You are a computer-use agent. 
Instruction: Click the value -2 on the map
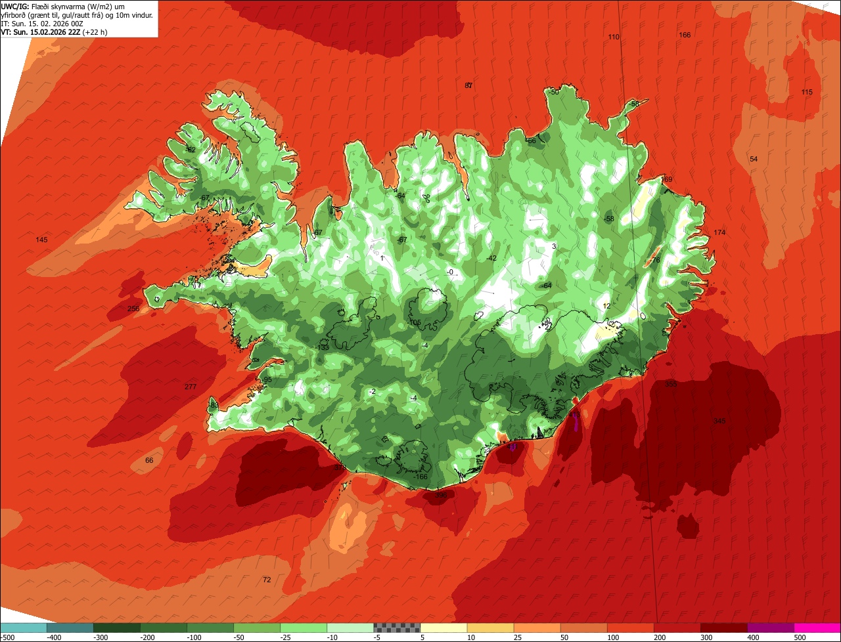[372, 391]
